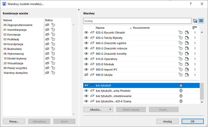Select 06 Wykonawczy layer combination

[14, 54]
